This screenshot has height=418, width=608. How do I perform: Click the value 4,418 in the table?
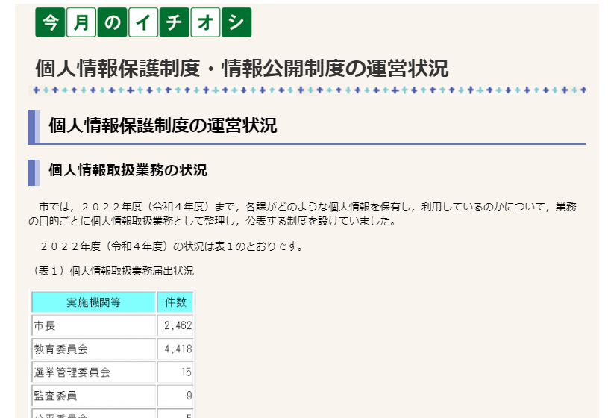(178, 349)
